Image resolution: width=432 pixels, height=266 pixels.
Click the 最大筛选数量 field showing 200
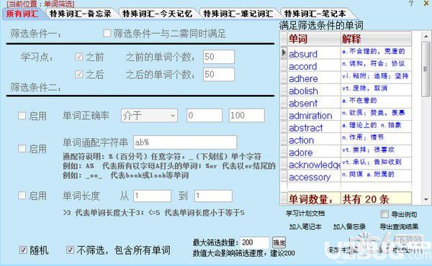(254, 242)
